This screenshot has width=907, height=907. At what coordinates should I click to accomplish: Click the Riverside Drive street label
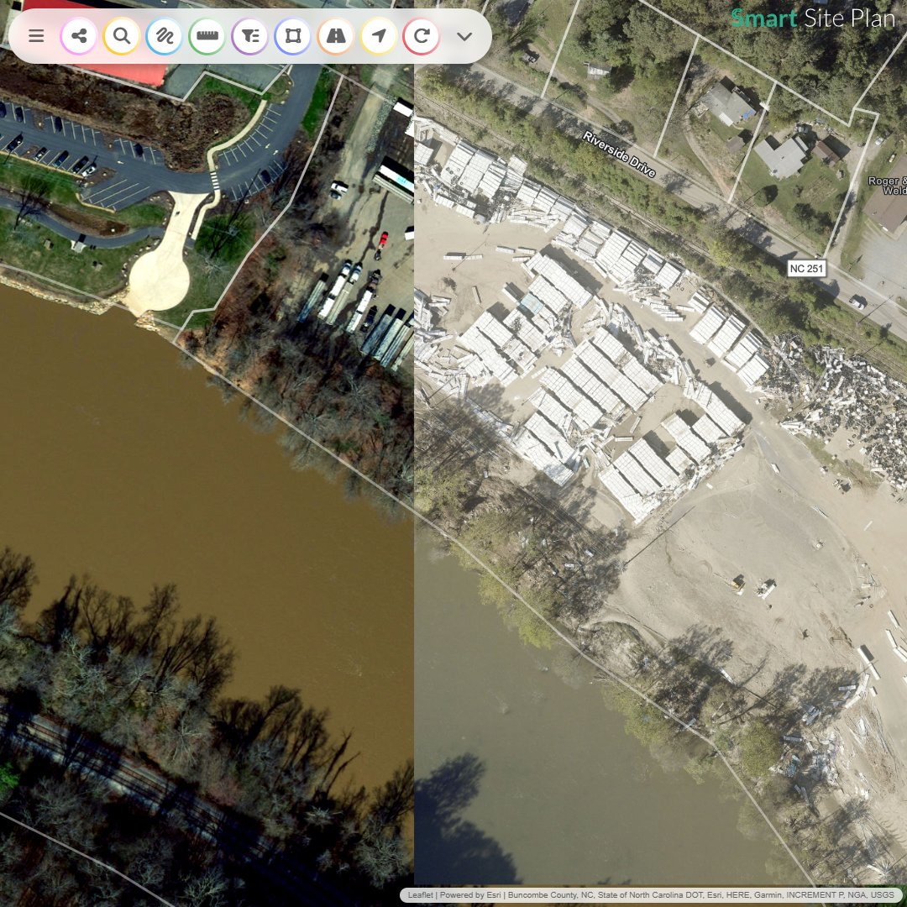click(619, 155)
